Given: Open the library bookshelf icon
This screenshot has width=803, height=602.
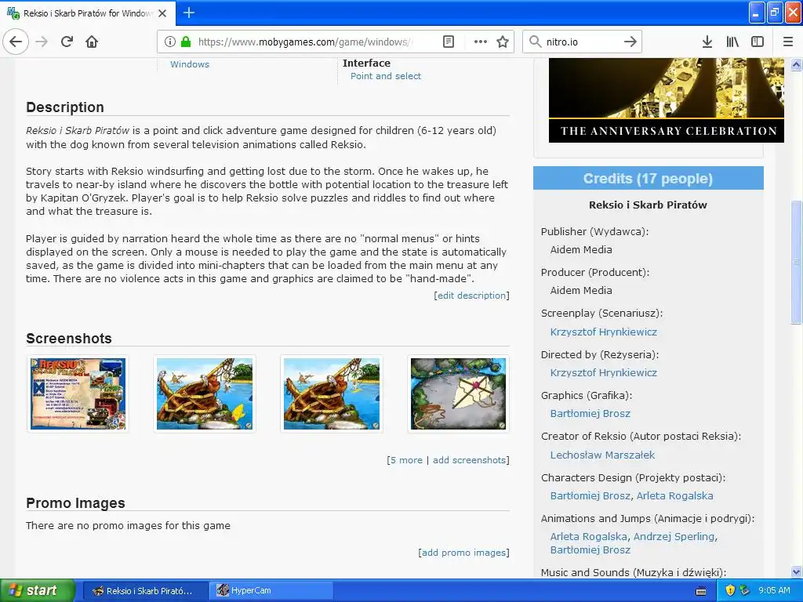Looking at the screenshot, I should click(x=732, y=42).
